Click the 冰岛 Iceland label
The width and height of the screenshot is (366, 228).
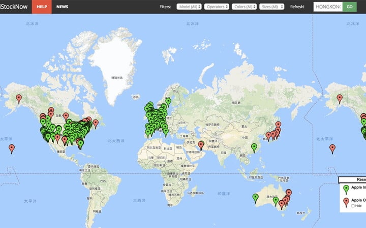[136, 97]
